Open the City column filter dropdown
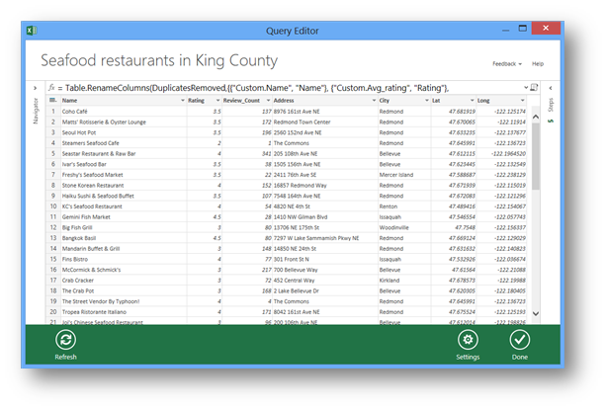The width and height of the screenshot is (606, 410). point(427,101)
